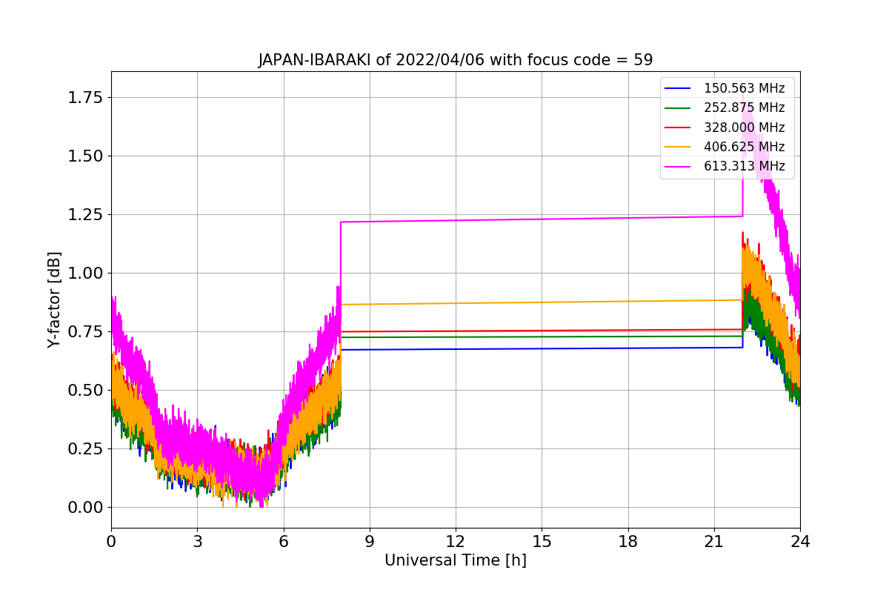889x593 pixels.
Task: Click the flat orange 406.625 MHz line segment
Action: click(542, 302)
